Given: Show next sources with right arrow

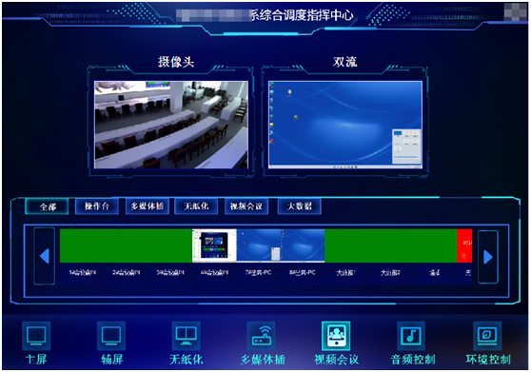Looking at the screenshot, I should click(x=487, y=257).
